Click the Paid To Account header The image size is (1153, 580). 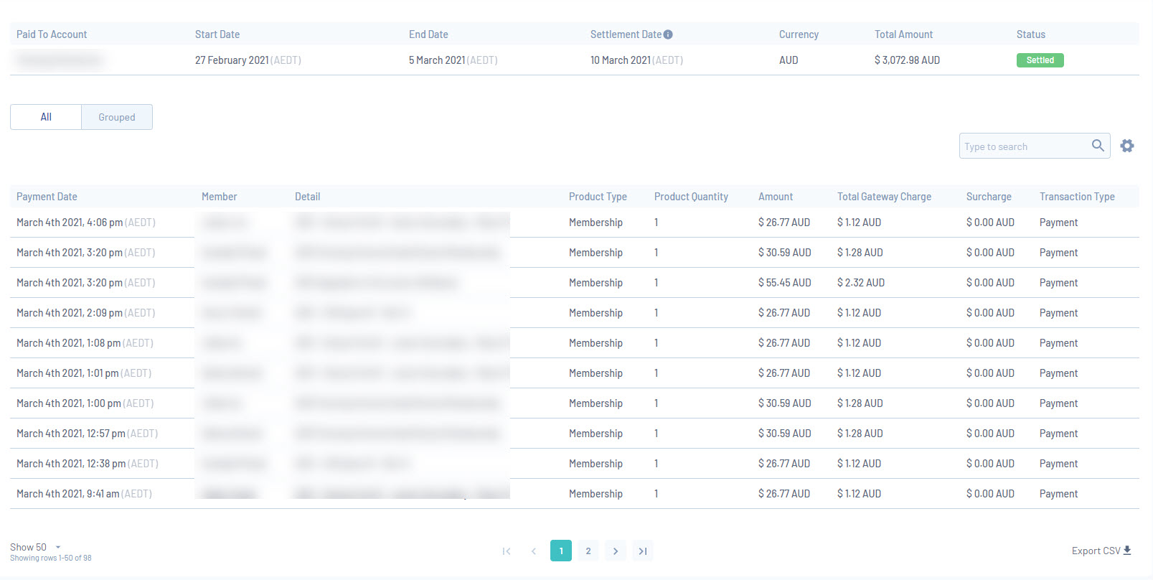52,34
